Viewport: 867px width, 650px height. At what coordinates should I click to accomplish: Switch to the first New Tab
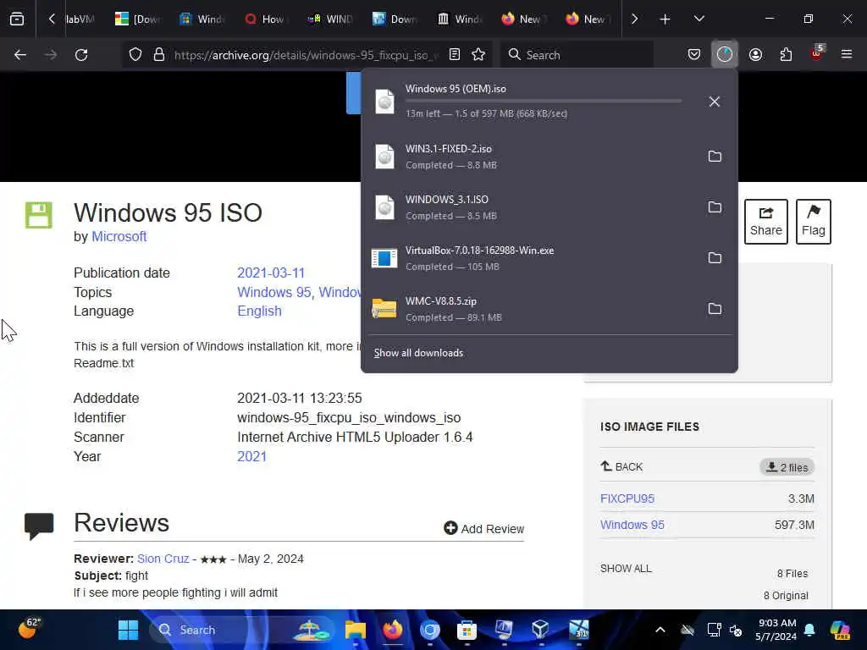(524, 19)
